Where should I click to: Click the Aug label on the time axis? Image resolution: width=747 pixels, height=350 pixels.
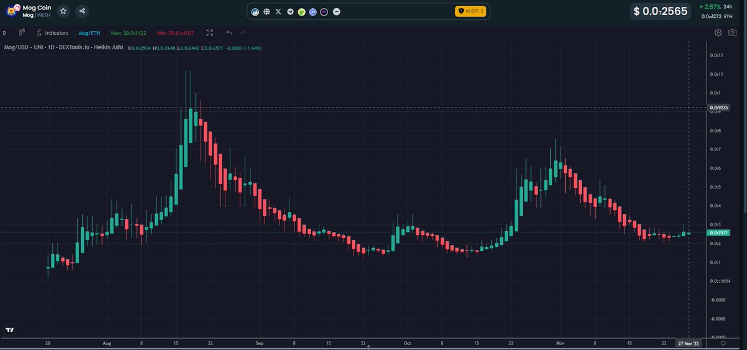(106, 343)
